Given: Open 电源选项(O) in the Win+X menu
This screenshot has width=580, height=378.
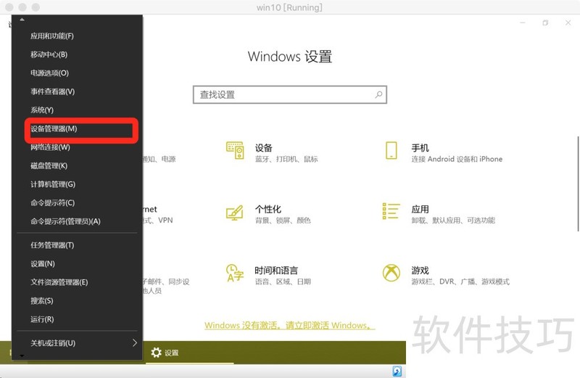Looking at the screenshot, I should [x=77, y=73].
